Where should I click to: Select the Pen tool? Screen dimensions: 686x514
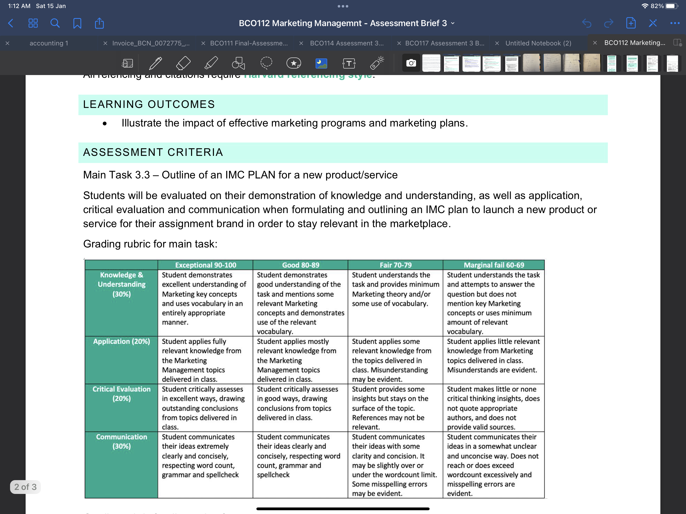pos(155,63)
